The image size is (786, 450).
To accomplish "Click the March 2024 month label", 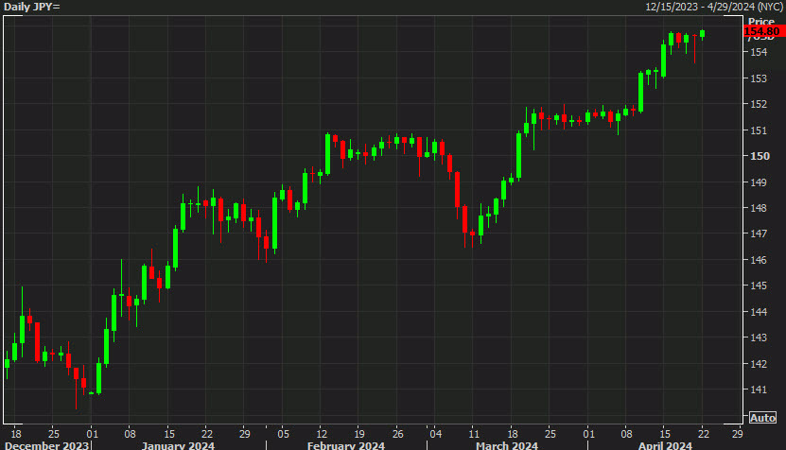I will (507, 445).
